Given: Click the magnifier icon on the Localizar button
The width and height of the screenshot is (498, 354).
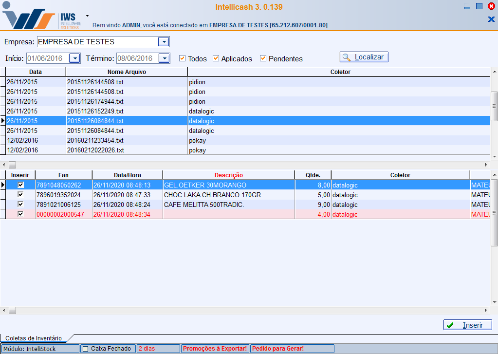Looking at the screenshot, I should (x=347, y=57).
